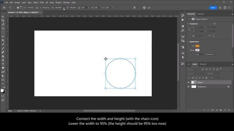The width and height of the screenshot is (234, 131).
Task: Select the Brush tool
Action: [x=3, y=48]
